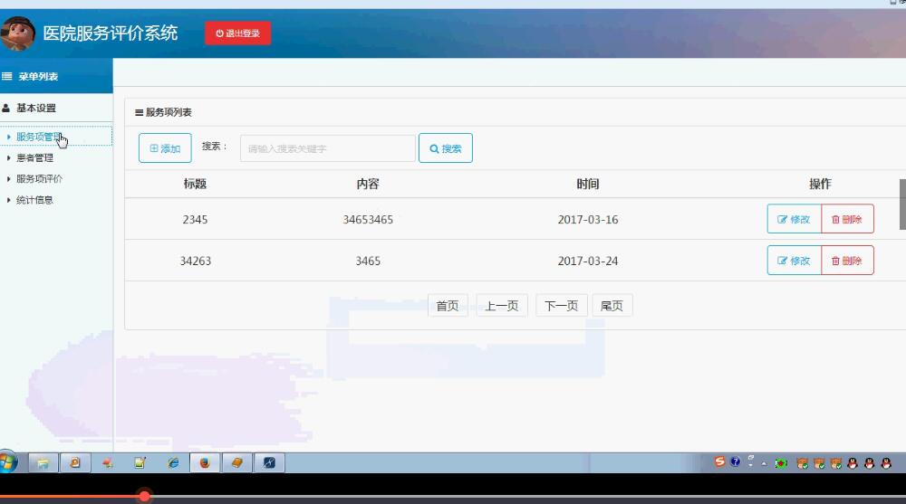Click the page vertical scrollbar thumb
This screenshot has height=504, width=906.
tap(902, 204)
